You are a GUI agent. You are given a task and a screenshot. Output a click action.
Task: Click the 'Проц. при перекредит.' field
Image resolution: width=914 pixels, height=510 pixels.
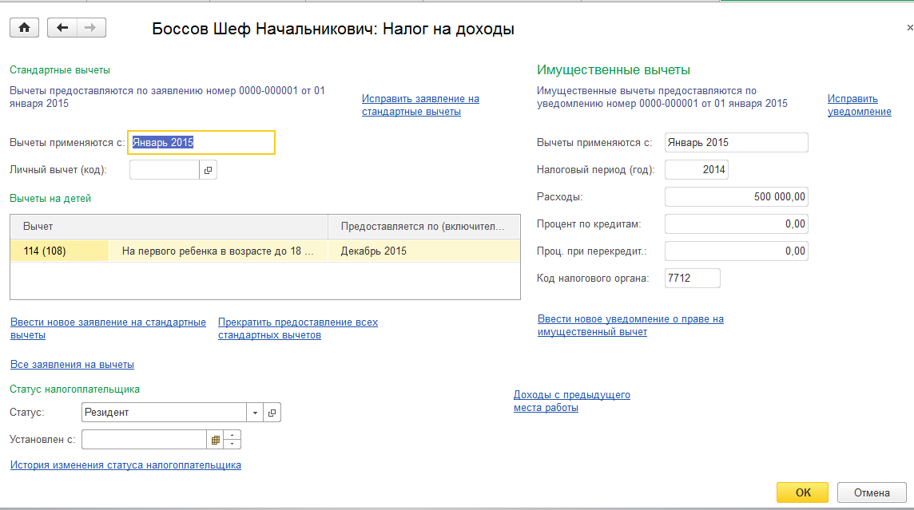click(x=736, y=251)
